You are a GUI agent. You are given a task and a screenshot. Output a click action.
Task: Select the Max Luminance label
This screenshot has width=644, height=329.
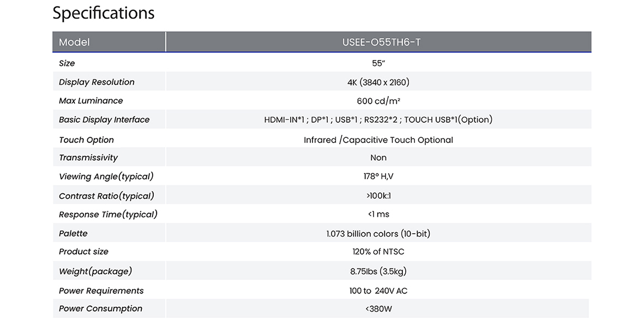point(91,101)
